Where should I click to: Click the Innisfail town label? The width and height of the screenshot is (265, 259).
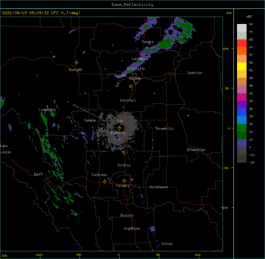pyautogui.click(x=128, y=100)
